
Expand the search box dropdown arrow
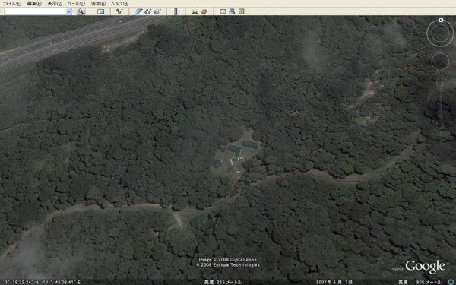(69, 11)
